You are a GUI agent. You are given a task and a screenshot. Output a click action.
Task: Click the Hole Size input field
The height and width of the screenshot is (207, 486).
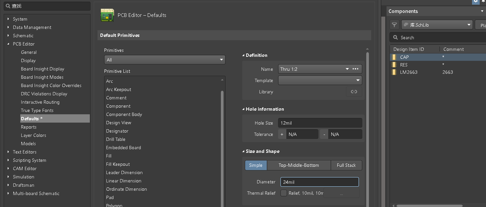pyautogui.click(x=320, y=123)
